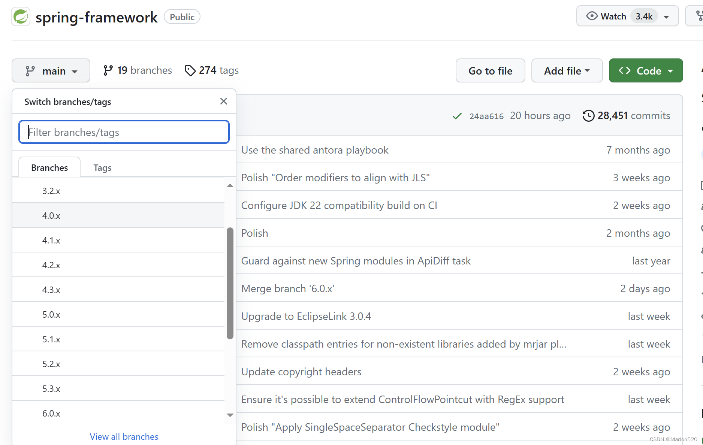Click the 3.4k watchers count
The image size is (703, 445).
pyautogui.click(x=644, y=16)
